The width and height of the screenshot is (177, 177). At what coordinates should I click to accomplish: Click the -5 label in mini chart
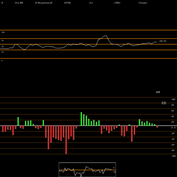click(x=113, y=168)
